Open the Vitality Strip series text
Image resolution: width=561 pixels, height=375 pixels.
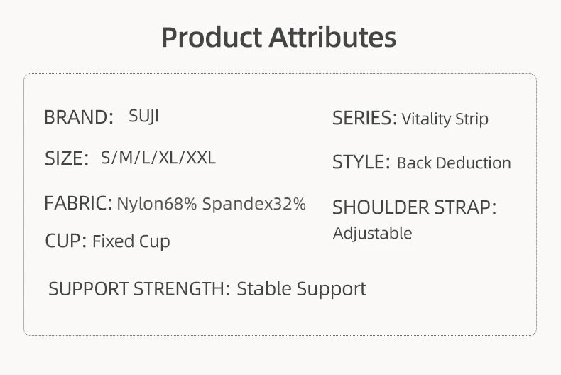pos(445,119)
